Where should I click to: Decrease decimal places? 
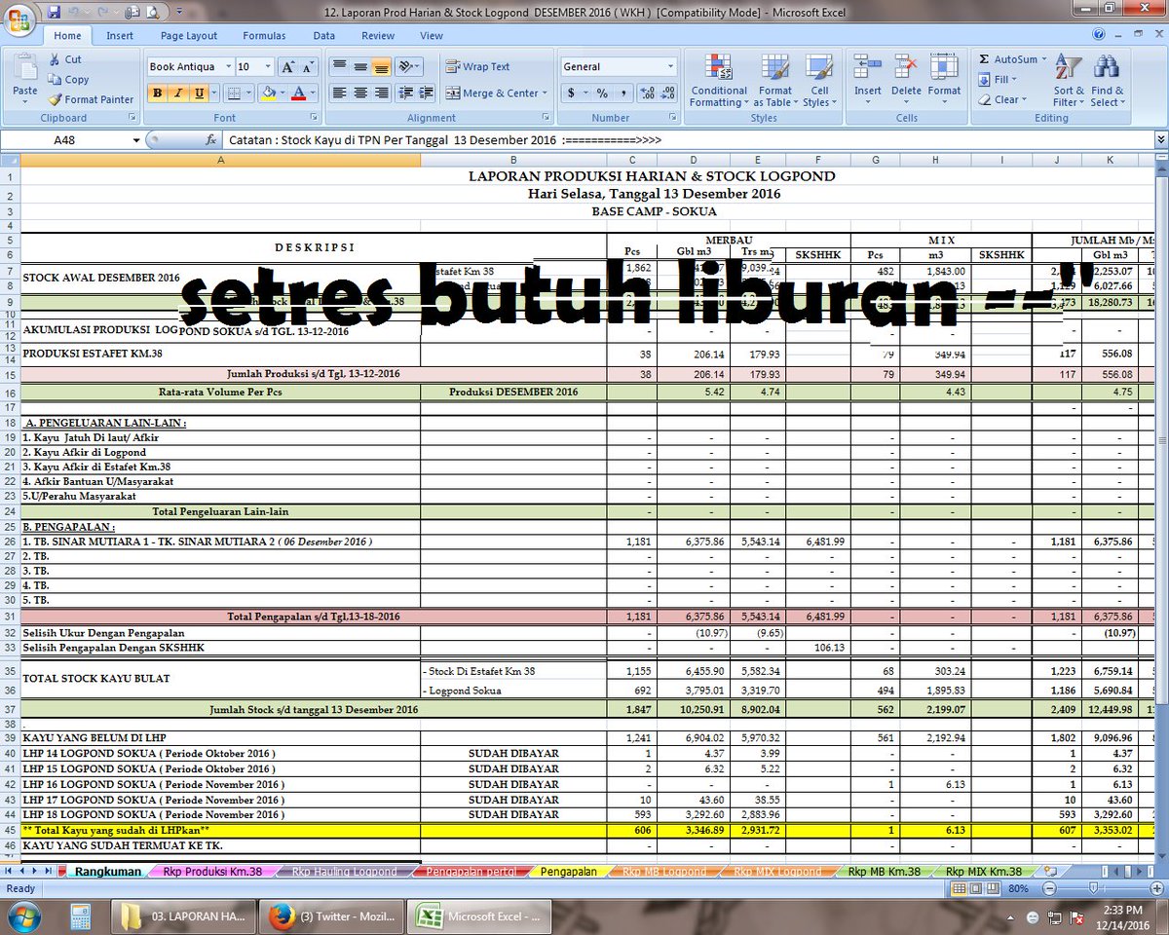tap(669, 93)
